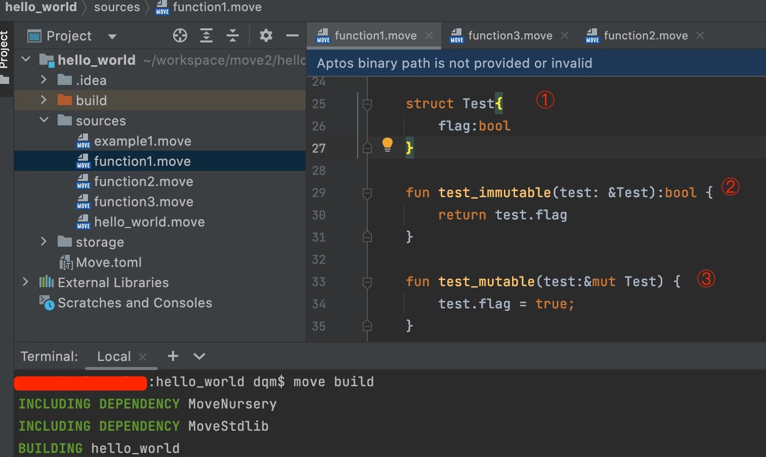Click the yellow intention lightbulb icon
This screenshot has width=766, height=457.
click(x=388, y=145)
